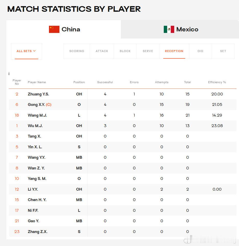View the DIG statistics tab
This screenshot has height=246, width=239.
pos(200,51)
